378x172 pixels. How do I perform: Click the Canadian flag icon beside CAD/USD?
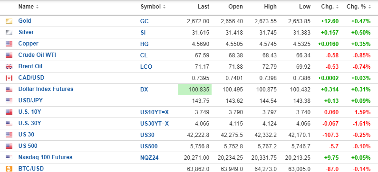(x=9, y=78)
